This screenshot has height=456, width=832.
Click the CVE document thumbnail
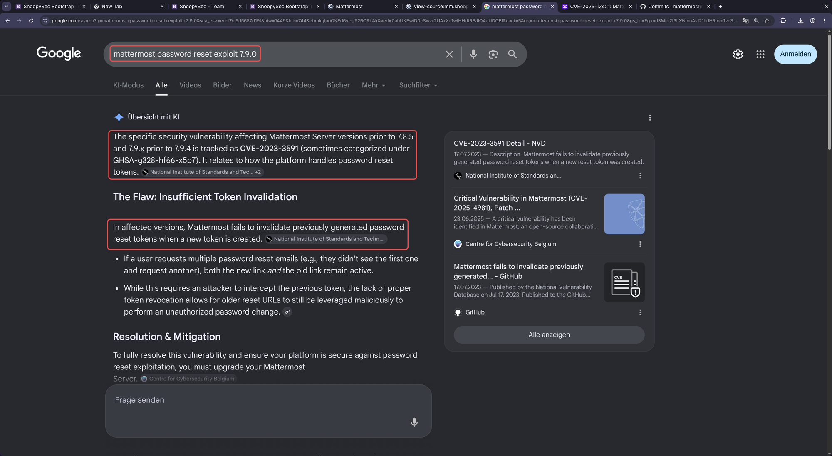tap(624, 282)
